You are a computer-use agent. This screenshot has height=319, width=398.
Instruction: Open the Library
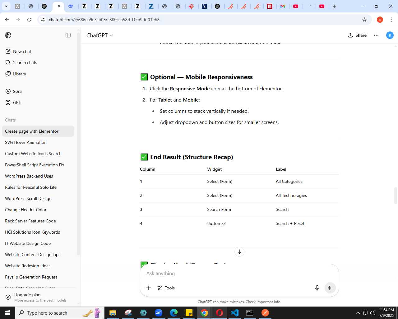(19, 74)
